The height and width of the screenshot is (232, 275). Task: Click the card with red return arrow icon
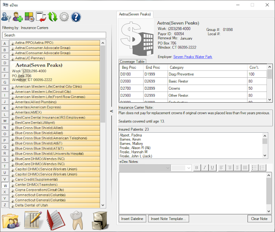(41, 17)
